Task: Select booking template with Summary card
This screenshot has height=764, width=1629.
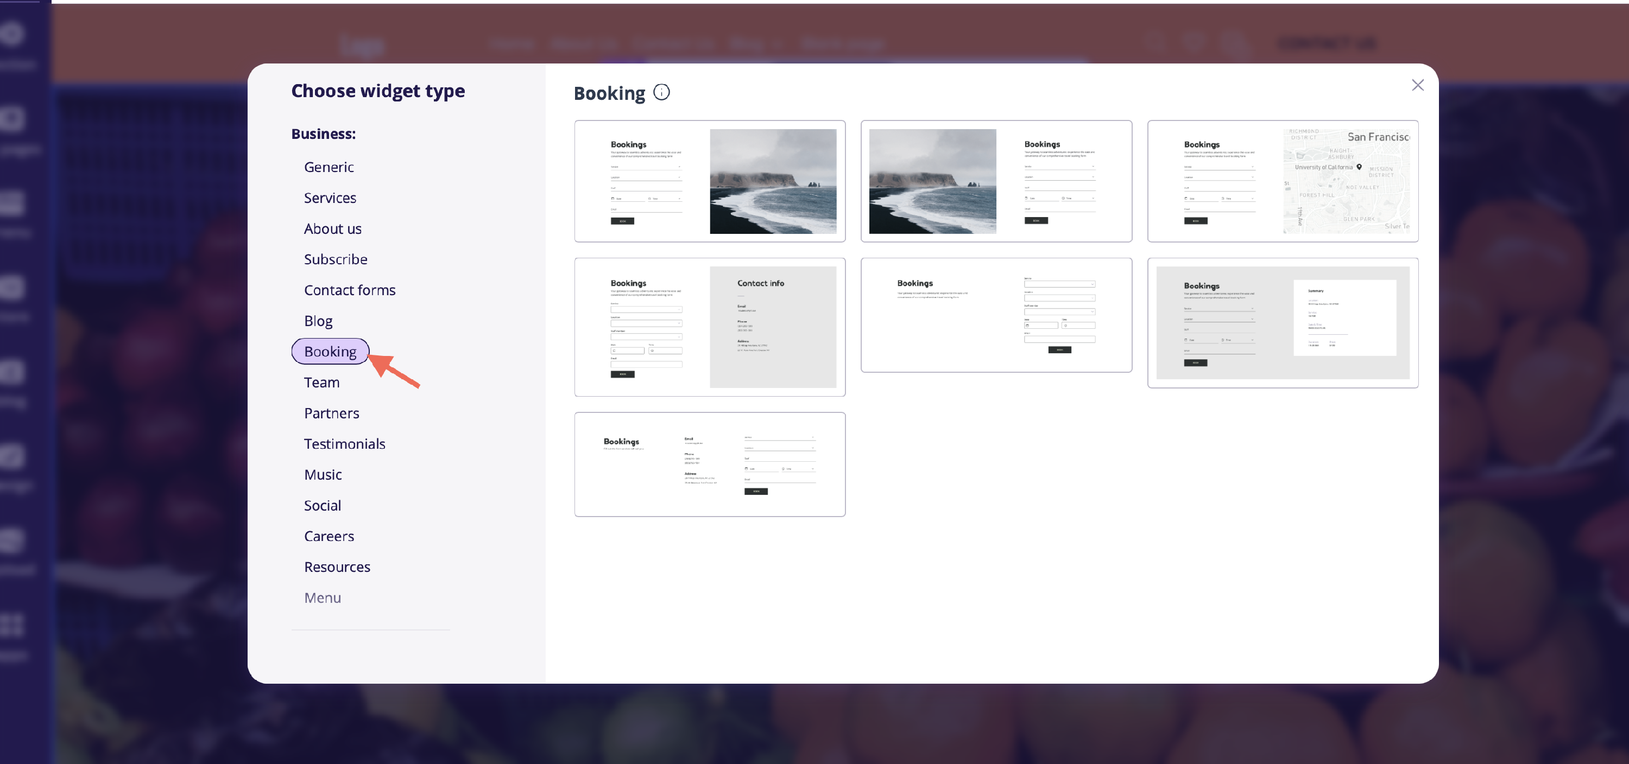Action: pos(1283,323)
